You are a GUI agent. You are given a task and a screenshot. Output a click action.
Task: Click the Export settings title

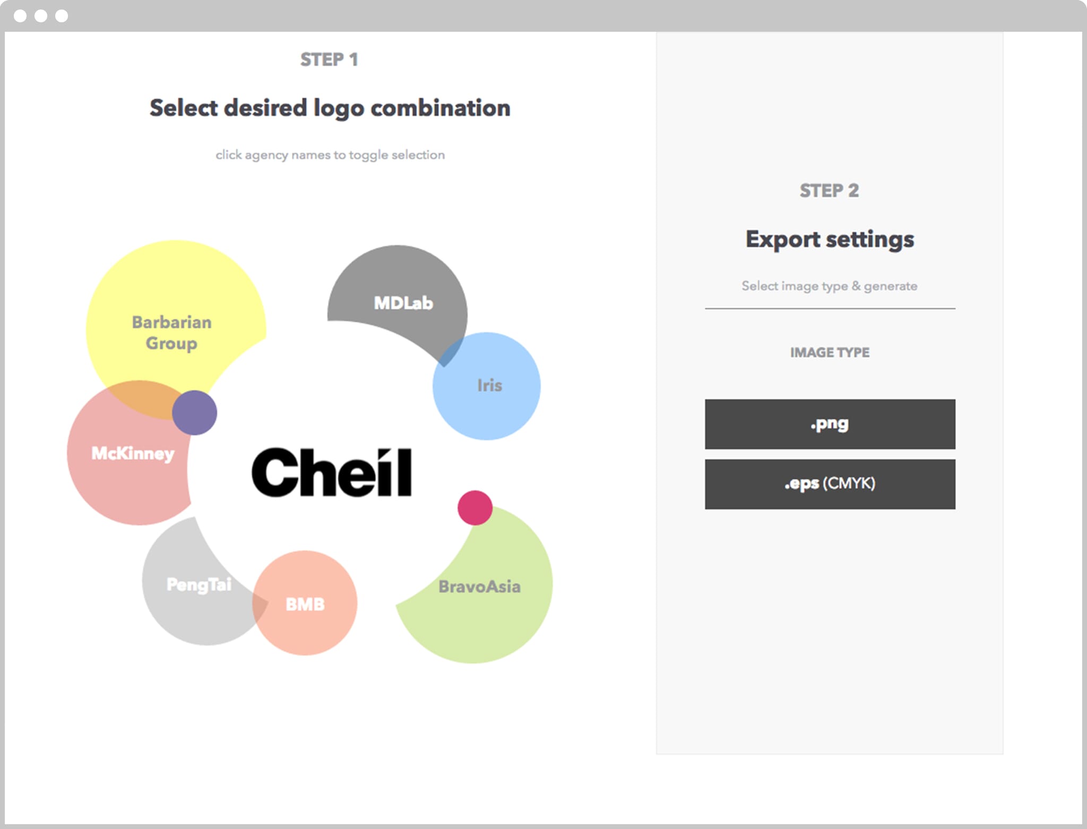(830, 239)
